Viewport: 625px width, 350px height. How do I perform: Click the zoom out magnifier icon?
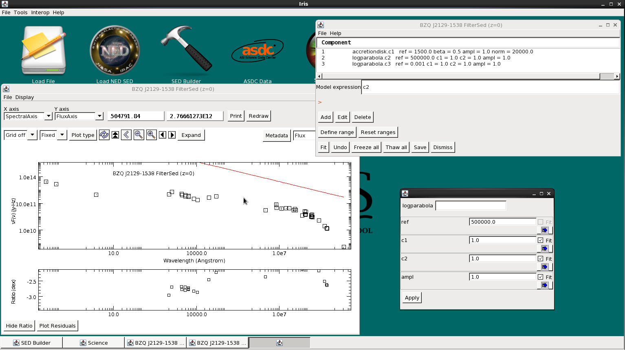point(139,135)
